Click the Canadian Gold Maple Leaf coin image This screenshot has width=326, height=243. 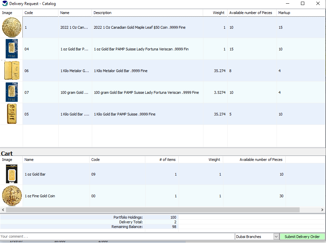tap(11, 27)
